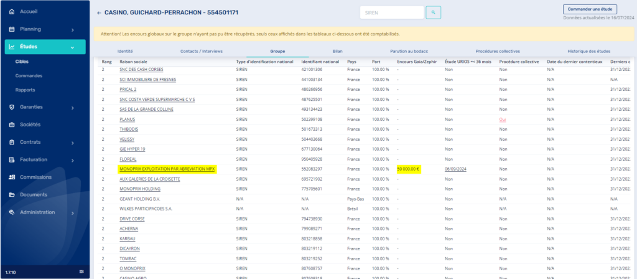This screenshot has height=279, width=637.
Task: Open the VELISSY company link
Action: coord(127,139)
